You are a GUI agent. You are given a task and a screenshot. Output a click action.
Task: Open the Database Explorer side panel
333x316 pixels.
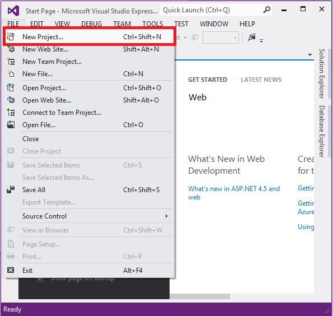(x=322, y=132)
